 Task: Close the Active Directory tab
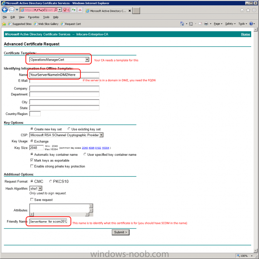pos(129,11)
